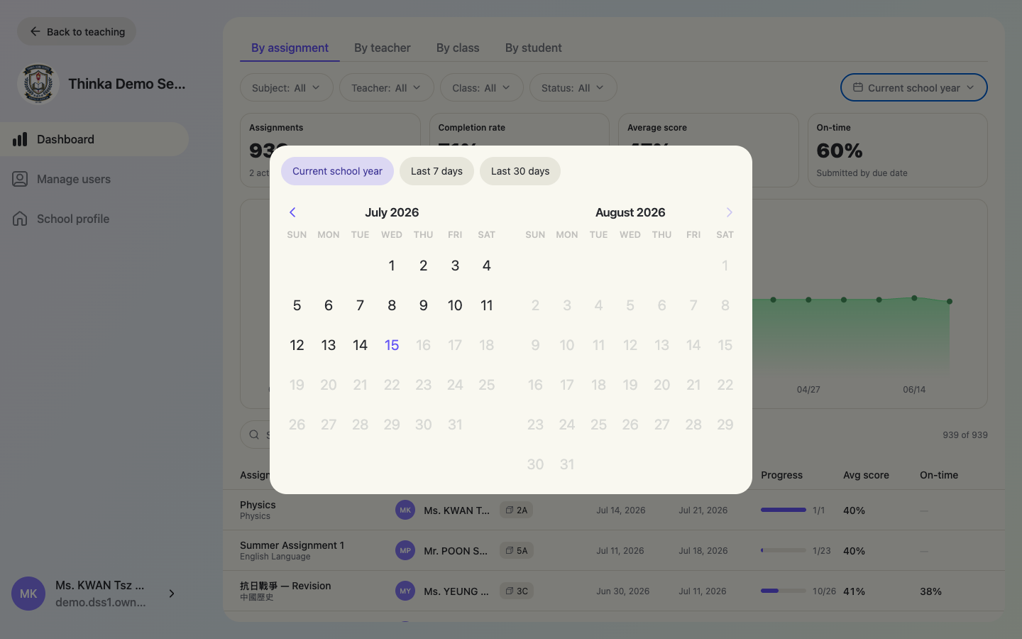
Task: Click the 5A class badge
Action: click(x=516, y=550)
